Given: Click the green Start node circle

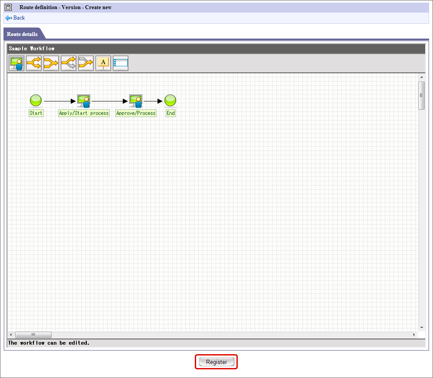Looking at the screenshot, I should coord(36,101).
